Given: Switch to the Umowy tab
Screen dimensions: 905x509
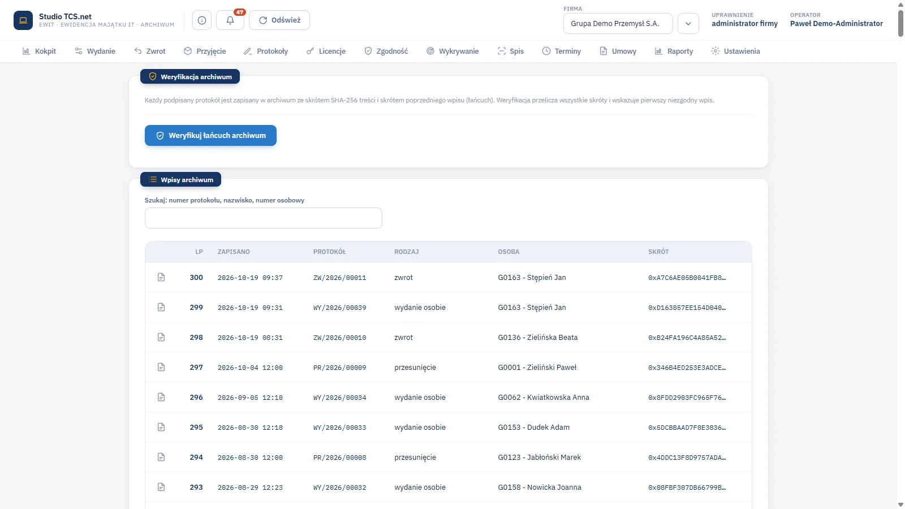Looking at the screenshot, I should (618, 51).
